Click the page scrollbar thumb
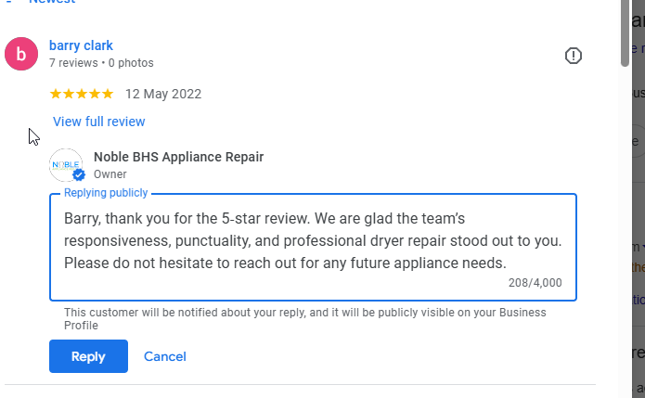Image resolution: width=645 pixels, height=398 pixels. [625, 32]
